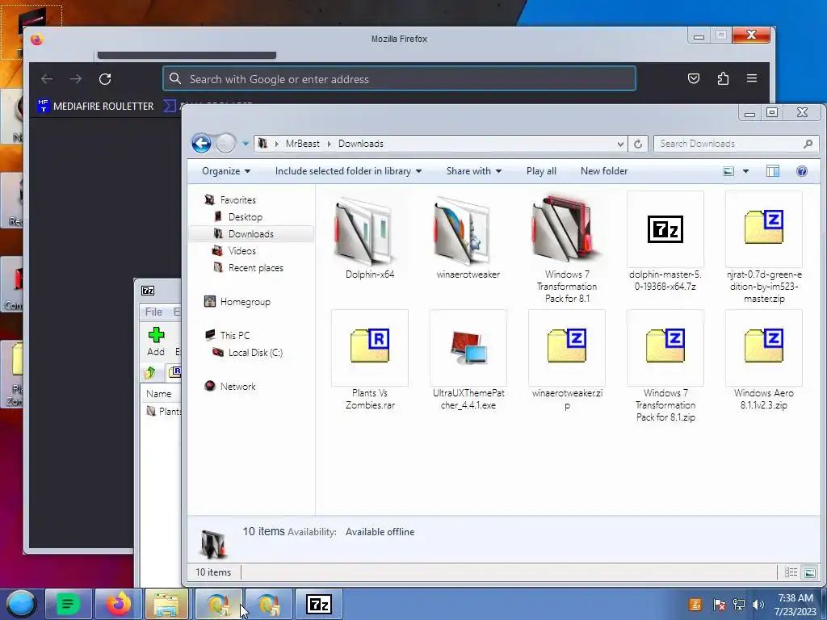The image size is (827, 620).
Task: Select Plants Vs Zombies.rar file icon
Action: [370, 347]
